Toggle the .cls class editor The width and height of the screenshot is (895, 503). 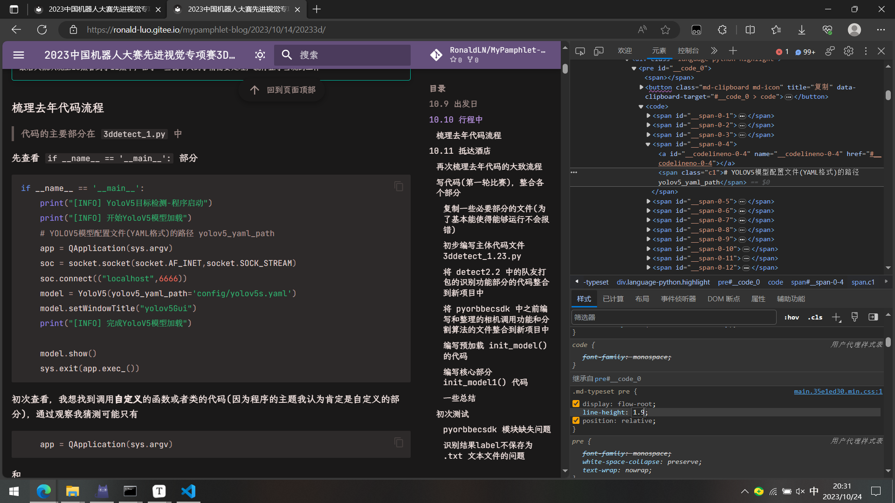pos(815,318)
